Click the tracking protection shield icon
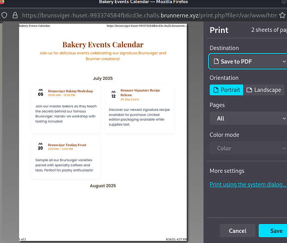287x243 pixels. 4,15
